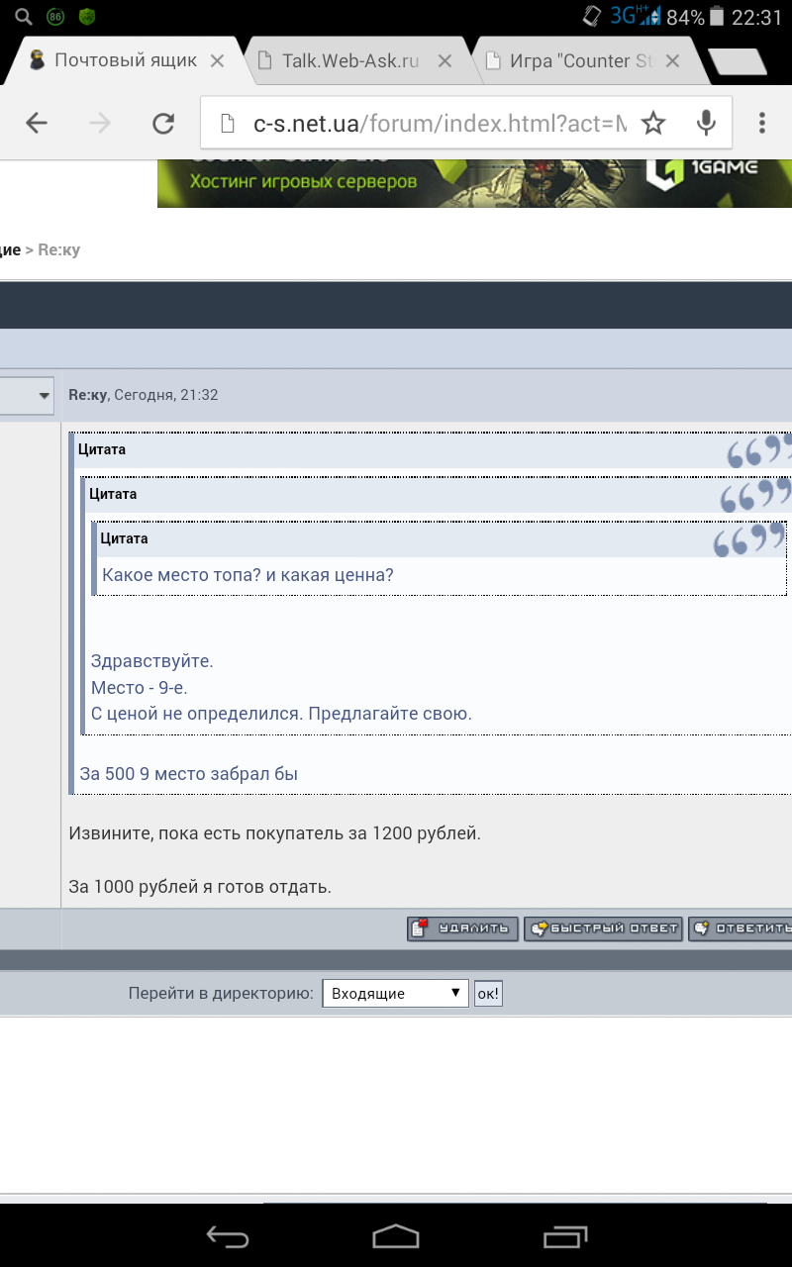Screen dimensions: 792x1267
Task: Tap Android recent apps button
Action: tap(565, 1234)
